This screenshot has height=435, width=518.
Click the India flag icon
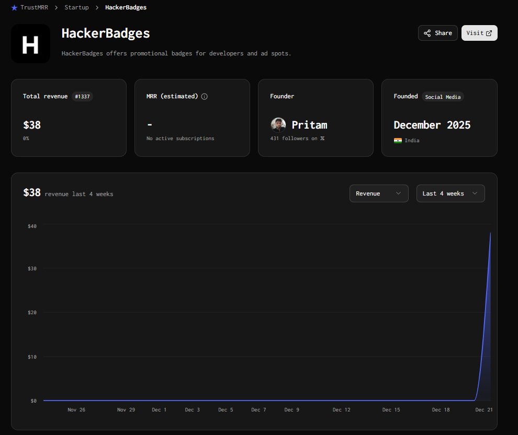(x=398, y=141)
